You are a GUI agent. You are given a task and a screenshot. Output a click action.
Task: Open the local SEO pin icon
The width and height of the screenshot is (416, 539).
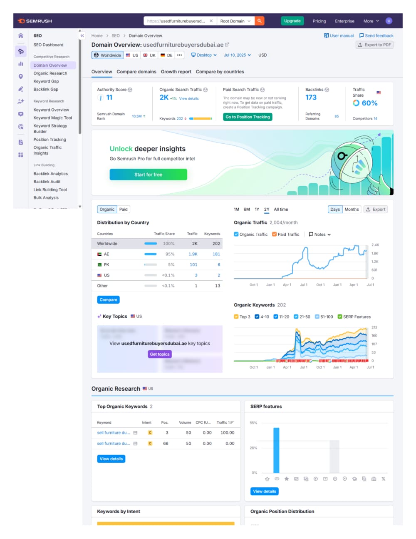pos(21,77)
